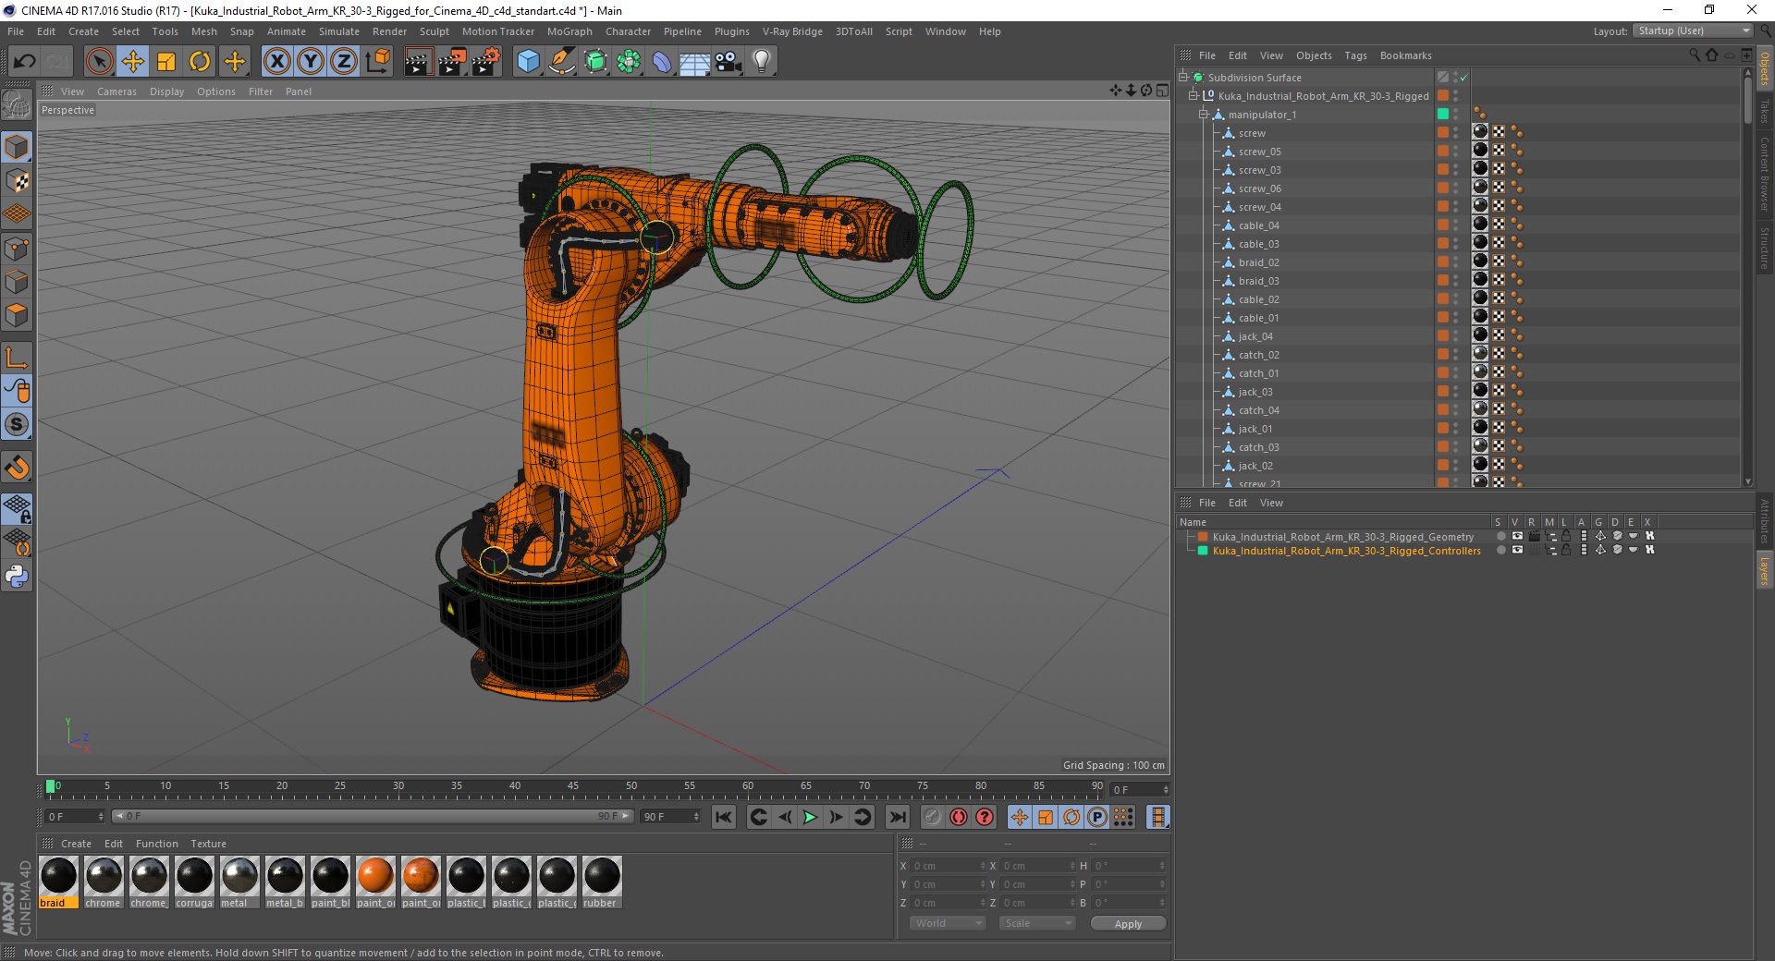
Task: Toggle Z axis lock
Action: click(343, 62)
